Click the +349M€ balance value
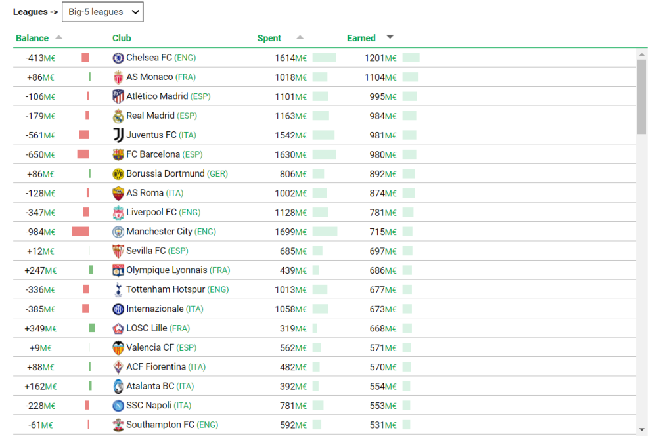 pos(41,329)
